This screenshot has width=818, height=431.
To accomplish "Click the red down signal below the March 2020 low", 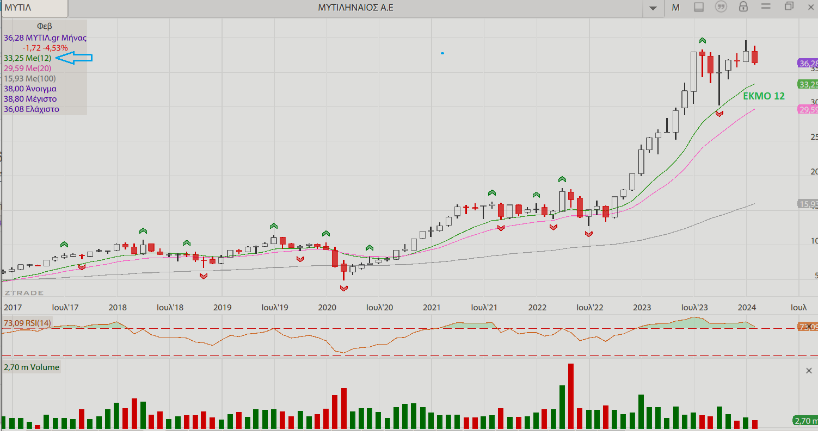I will pyautogui.click(x=344, y=289).
